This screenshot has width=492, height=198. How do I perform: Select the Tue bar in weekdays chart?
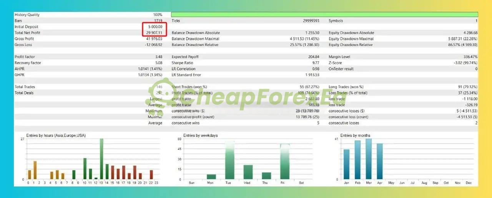[x=229, y=160]
